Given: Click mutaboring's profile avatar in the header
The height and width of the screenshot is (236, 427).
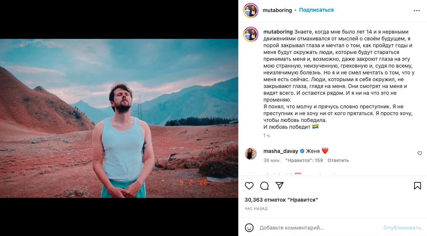Looking at the screenshot, I should pos(251,11).
